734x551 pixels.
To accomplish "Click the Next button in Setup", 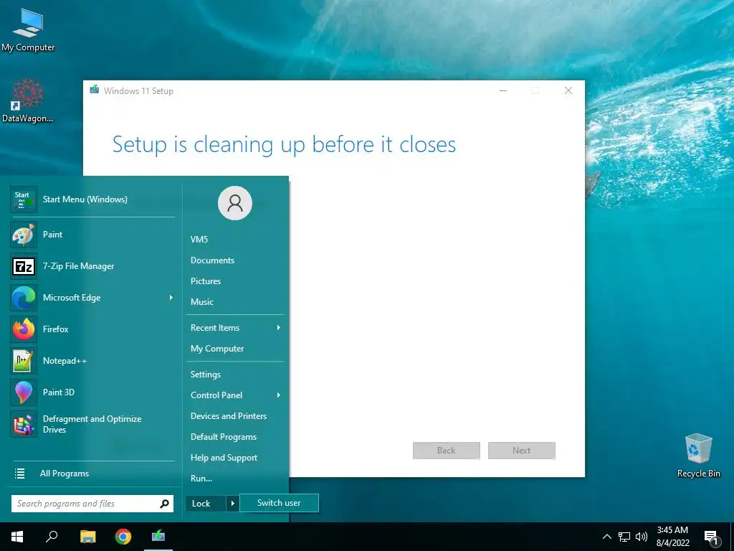I will pyautogui.click(x=522, y=451).
